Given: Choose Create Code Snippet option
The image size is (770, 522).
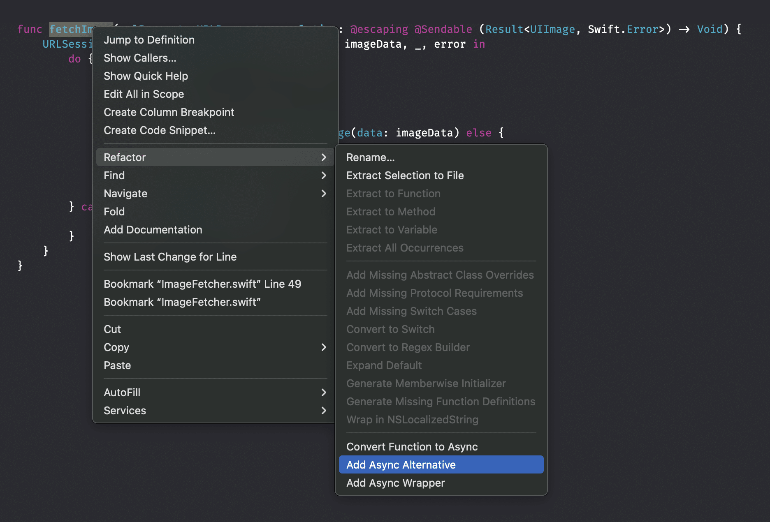Looking at the screenshot, I should coord(159,130).
